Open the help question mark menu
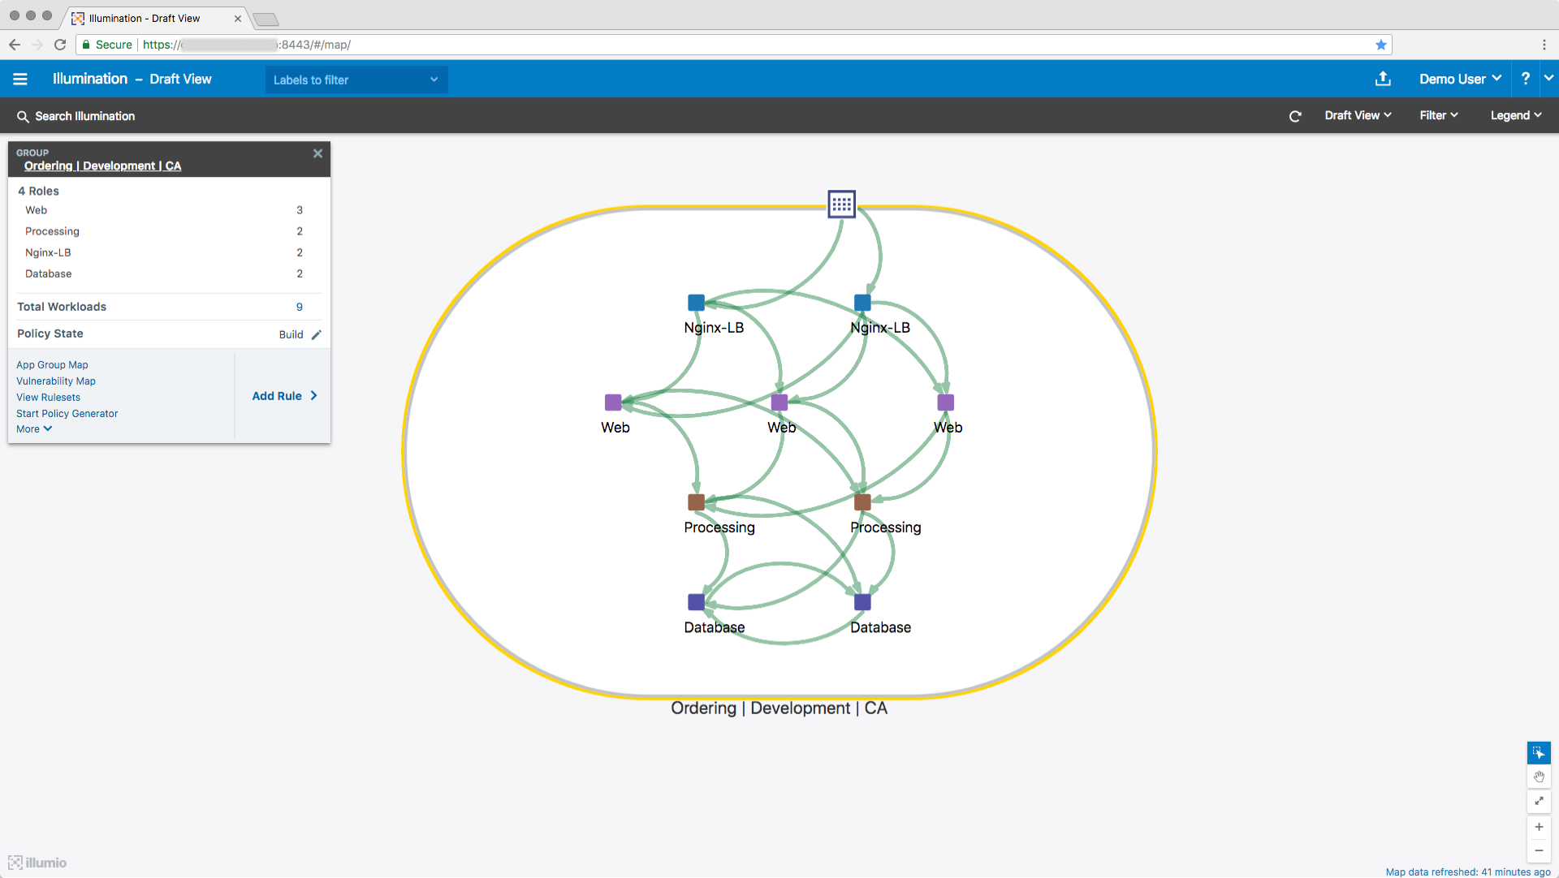This screenshot has height=878, width=1559. [1526, 79]
